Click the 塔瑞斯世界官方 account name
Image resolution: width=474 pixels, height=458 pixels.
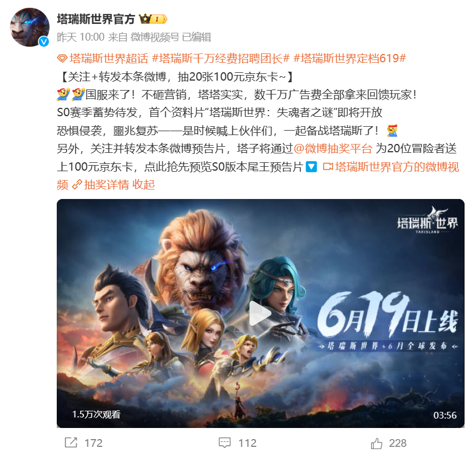[x=96, y=19]
